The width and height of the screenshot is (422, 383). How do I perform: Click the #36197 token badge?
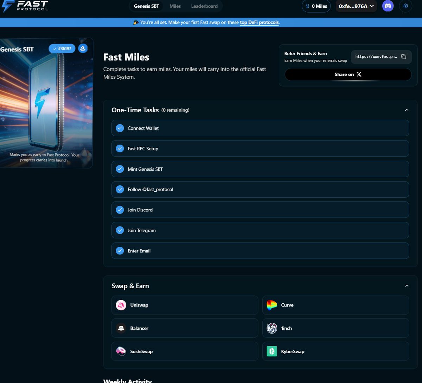click(62, 48)
